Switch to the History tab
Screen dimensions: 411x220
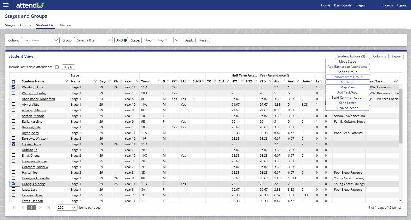(65, 25)
